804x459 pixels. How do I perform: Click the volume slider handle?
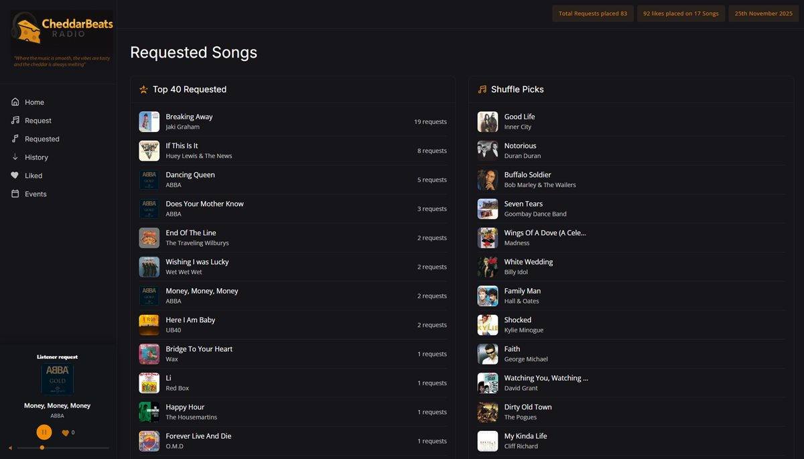tap(42, 448)
